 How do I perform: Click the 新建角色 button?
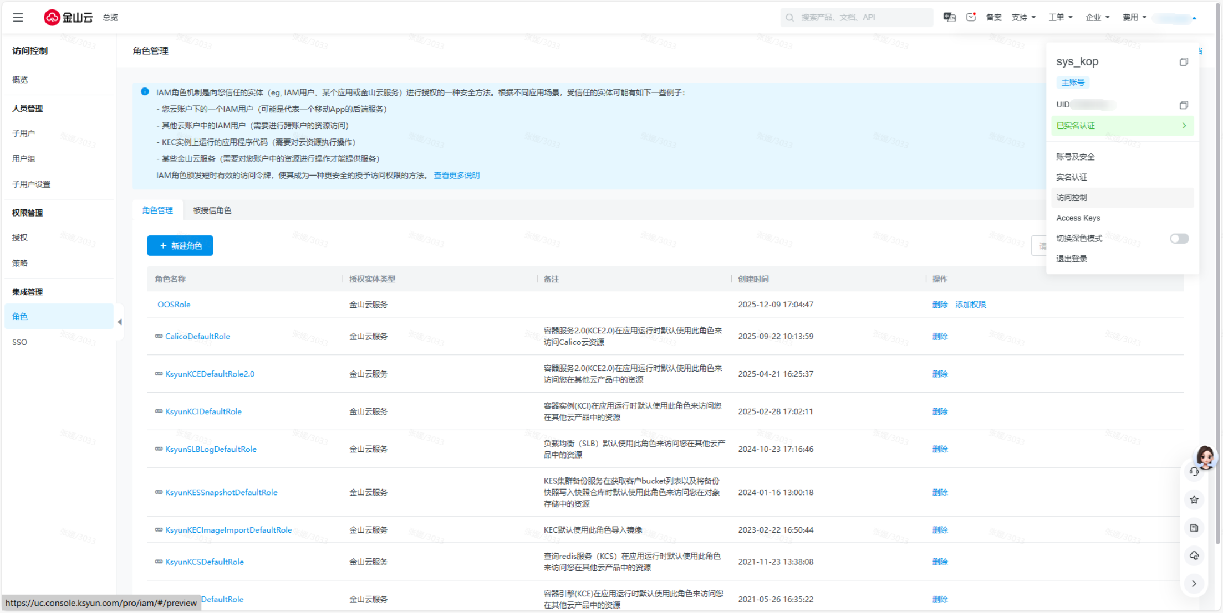(180, 246)
